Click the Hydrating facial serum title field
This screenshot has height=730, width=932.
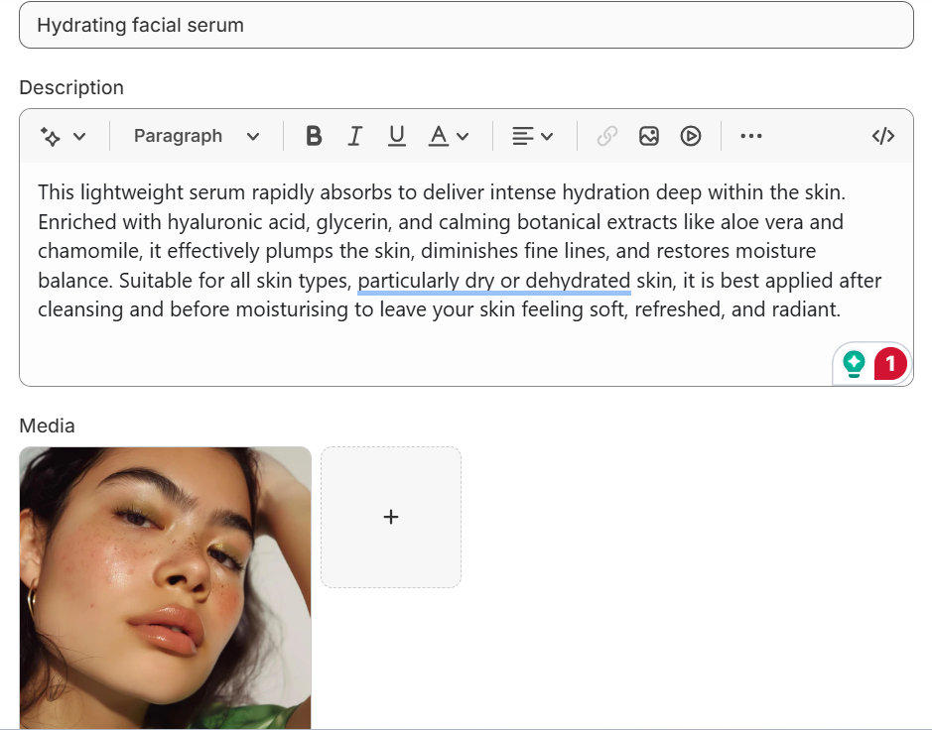pos(466,25)
